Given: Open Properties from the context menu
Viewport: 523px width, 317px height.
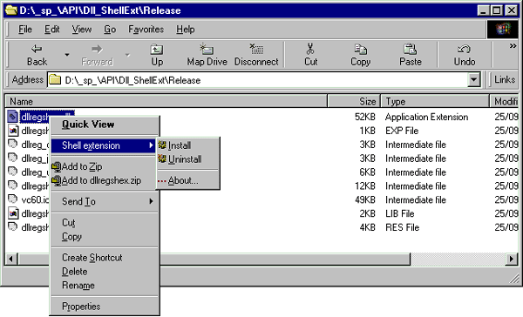Looking at the screenshot, I should click(x=105, y=307).
